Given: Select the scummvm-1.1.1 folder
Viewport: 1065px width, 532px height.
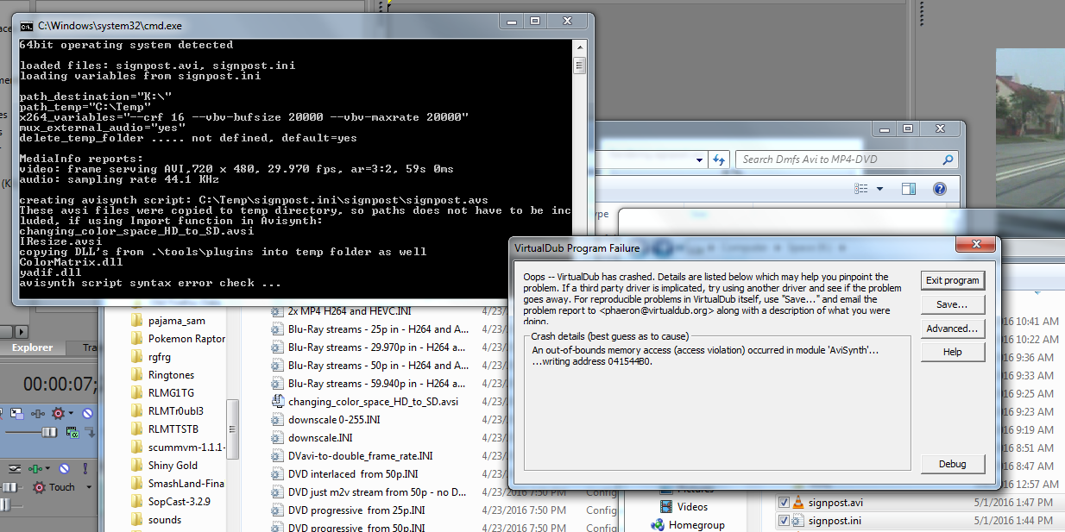Looking at the screenshot, I should point(186,448).
